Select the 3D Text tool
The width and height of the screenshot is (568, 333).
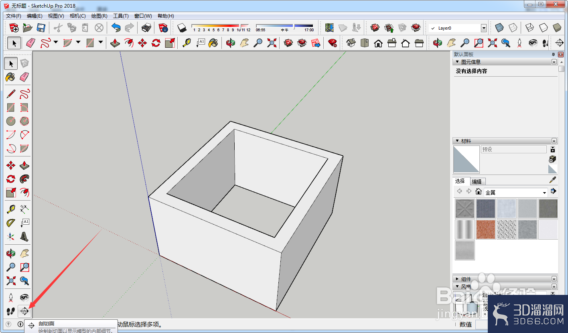click(x=24, y=236)
